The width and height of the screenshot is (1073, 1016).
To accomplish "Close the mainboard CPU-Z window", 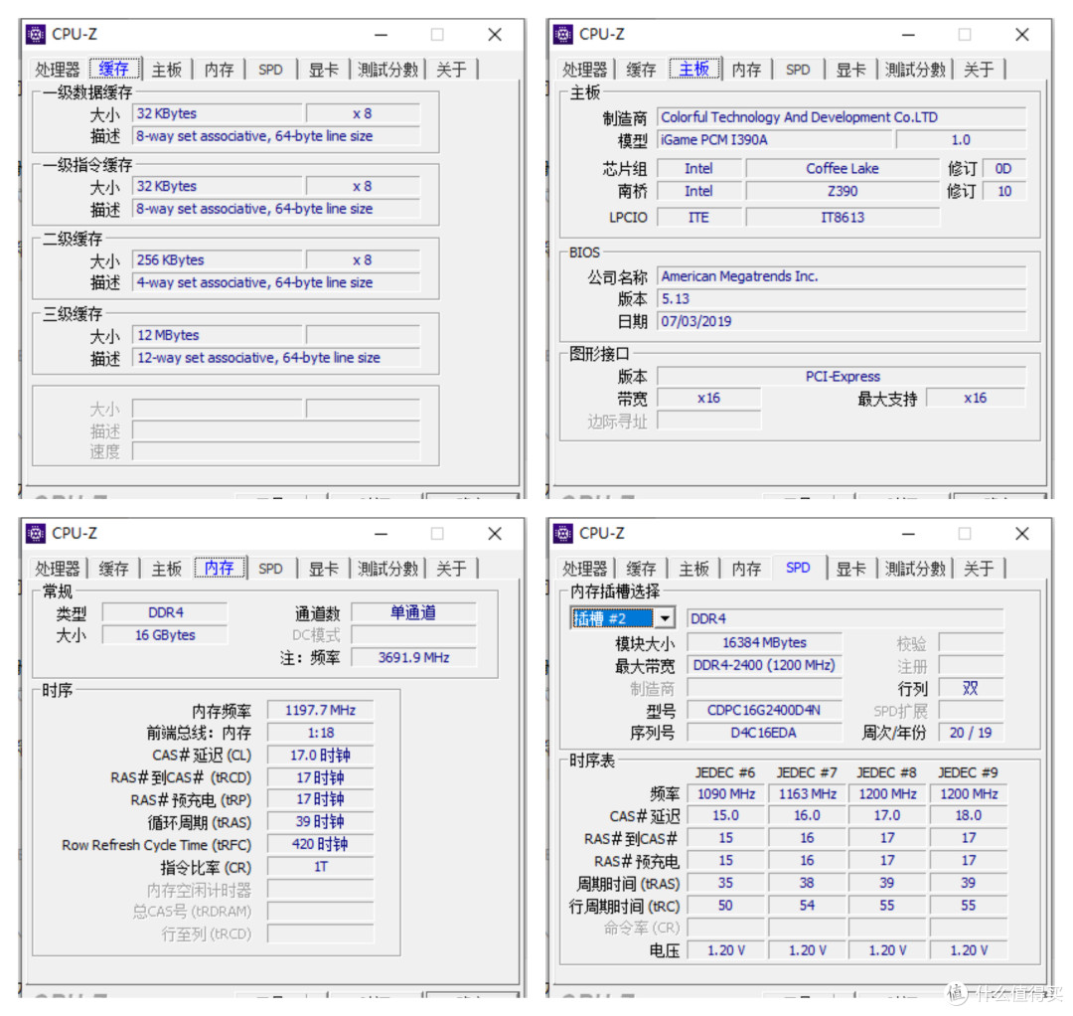I will pyautogui.click(x=1022, y=35).
